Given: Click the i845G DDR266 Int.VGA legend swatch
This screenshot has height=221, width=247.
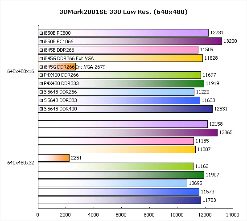Looking at the screenshot, I should pos(41,67).
